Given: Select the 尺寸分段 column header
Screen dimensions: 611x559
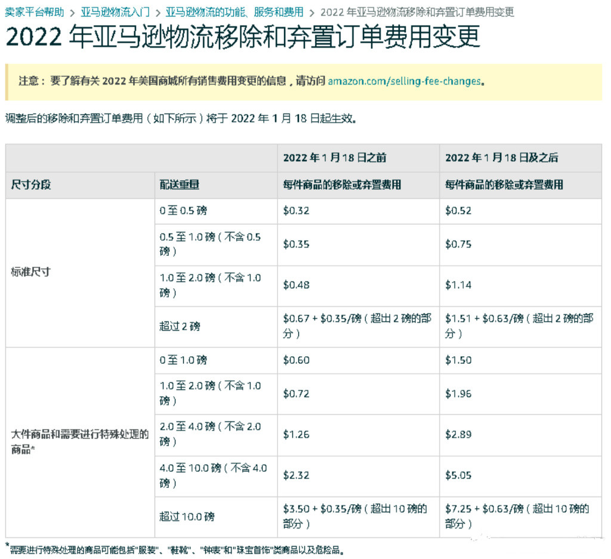Looking at the screenshot, I should point(31,185).
